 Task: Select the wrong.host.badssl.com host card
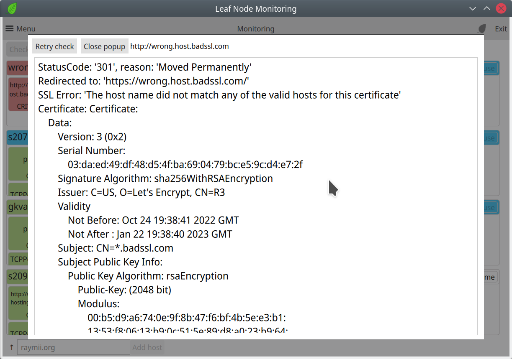(18, 68)
